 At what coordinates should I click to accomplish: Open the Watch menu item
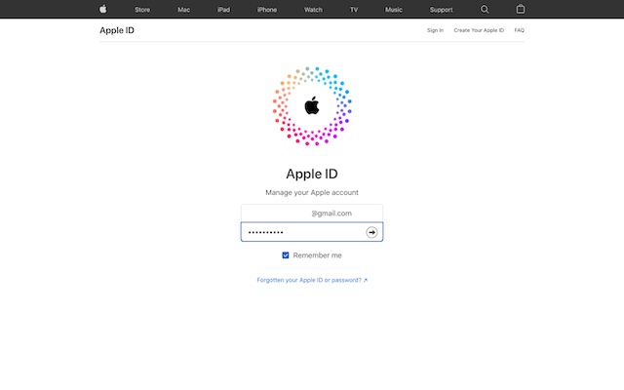[312, 10]
